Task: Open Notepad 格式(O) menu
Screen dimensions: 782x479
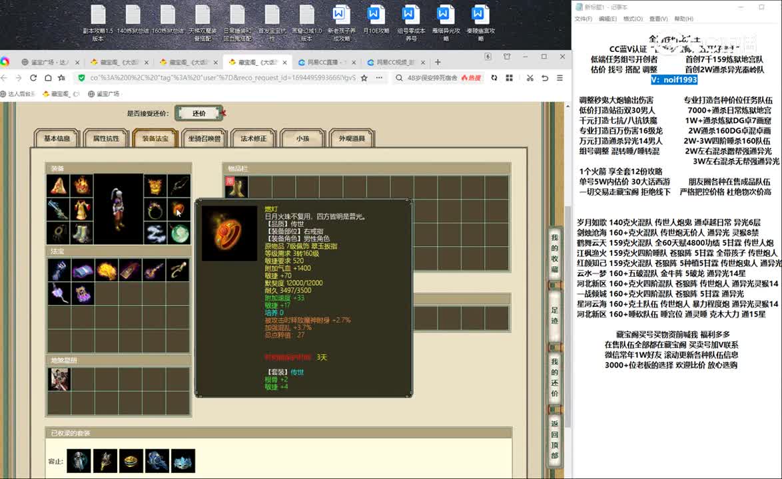Action: click(x=633, y=19)
